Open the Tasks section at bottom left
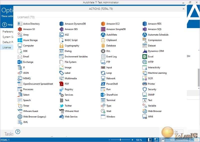Image resolution: width=200 pixels, height=142 pixels. click(9, 134)
